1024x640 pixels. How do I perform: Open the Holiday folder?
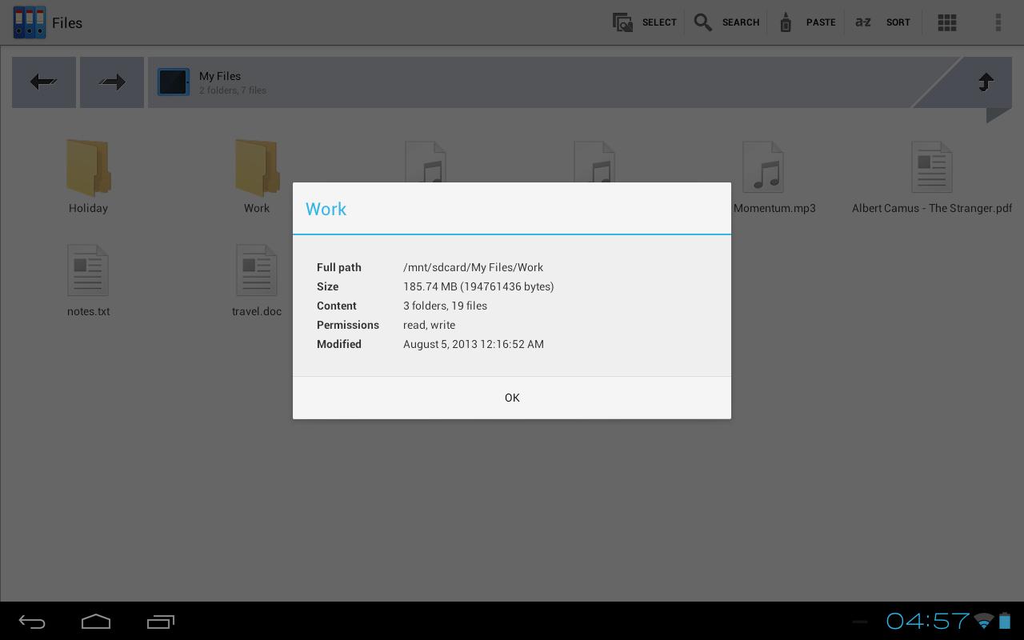pos(88,177)
